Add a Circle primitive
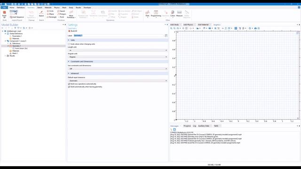 (x=50, y=11)
